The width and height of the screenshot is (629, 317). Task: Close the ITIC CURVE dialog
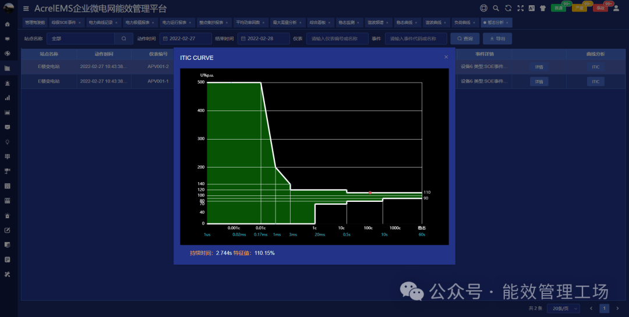point(446,57)
